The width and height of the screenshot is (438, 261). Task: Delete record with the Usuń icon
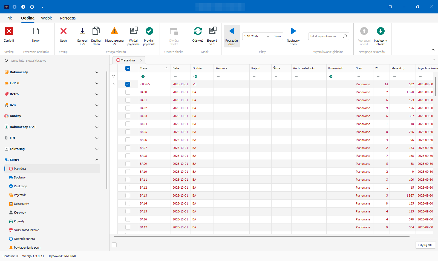tap(63, 31)
